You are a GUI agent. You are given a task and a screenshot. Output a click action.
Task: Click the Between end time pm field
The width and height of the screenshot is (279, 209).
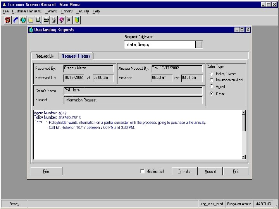[192, 78]
